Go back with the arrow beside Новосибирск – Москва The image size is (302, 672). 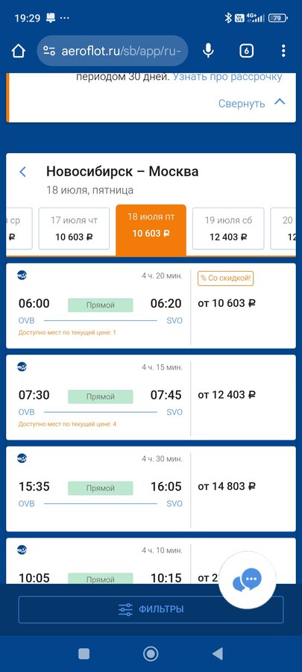[x=22, y=172]
